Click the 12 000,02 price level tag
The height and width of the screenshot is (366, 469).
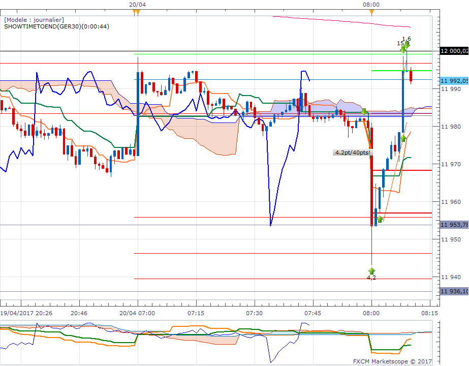pyautogui.click(x=454, y=51)
